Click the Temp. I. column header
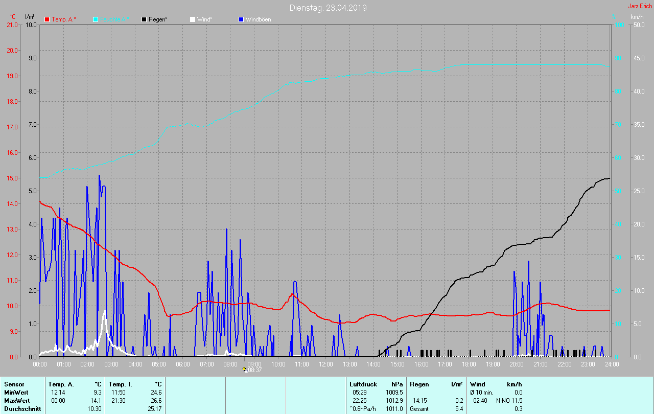The width and height of the screenshot is (654, 414). coord(121,384)
